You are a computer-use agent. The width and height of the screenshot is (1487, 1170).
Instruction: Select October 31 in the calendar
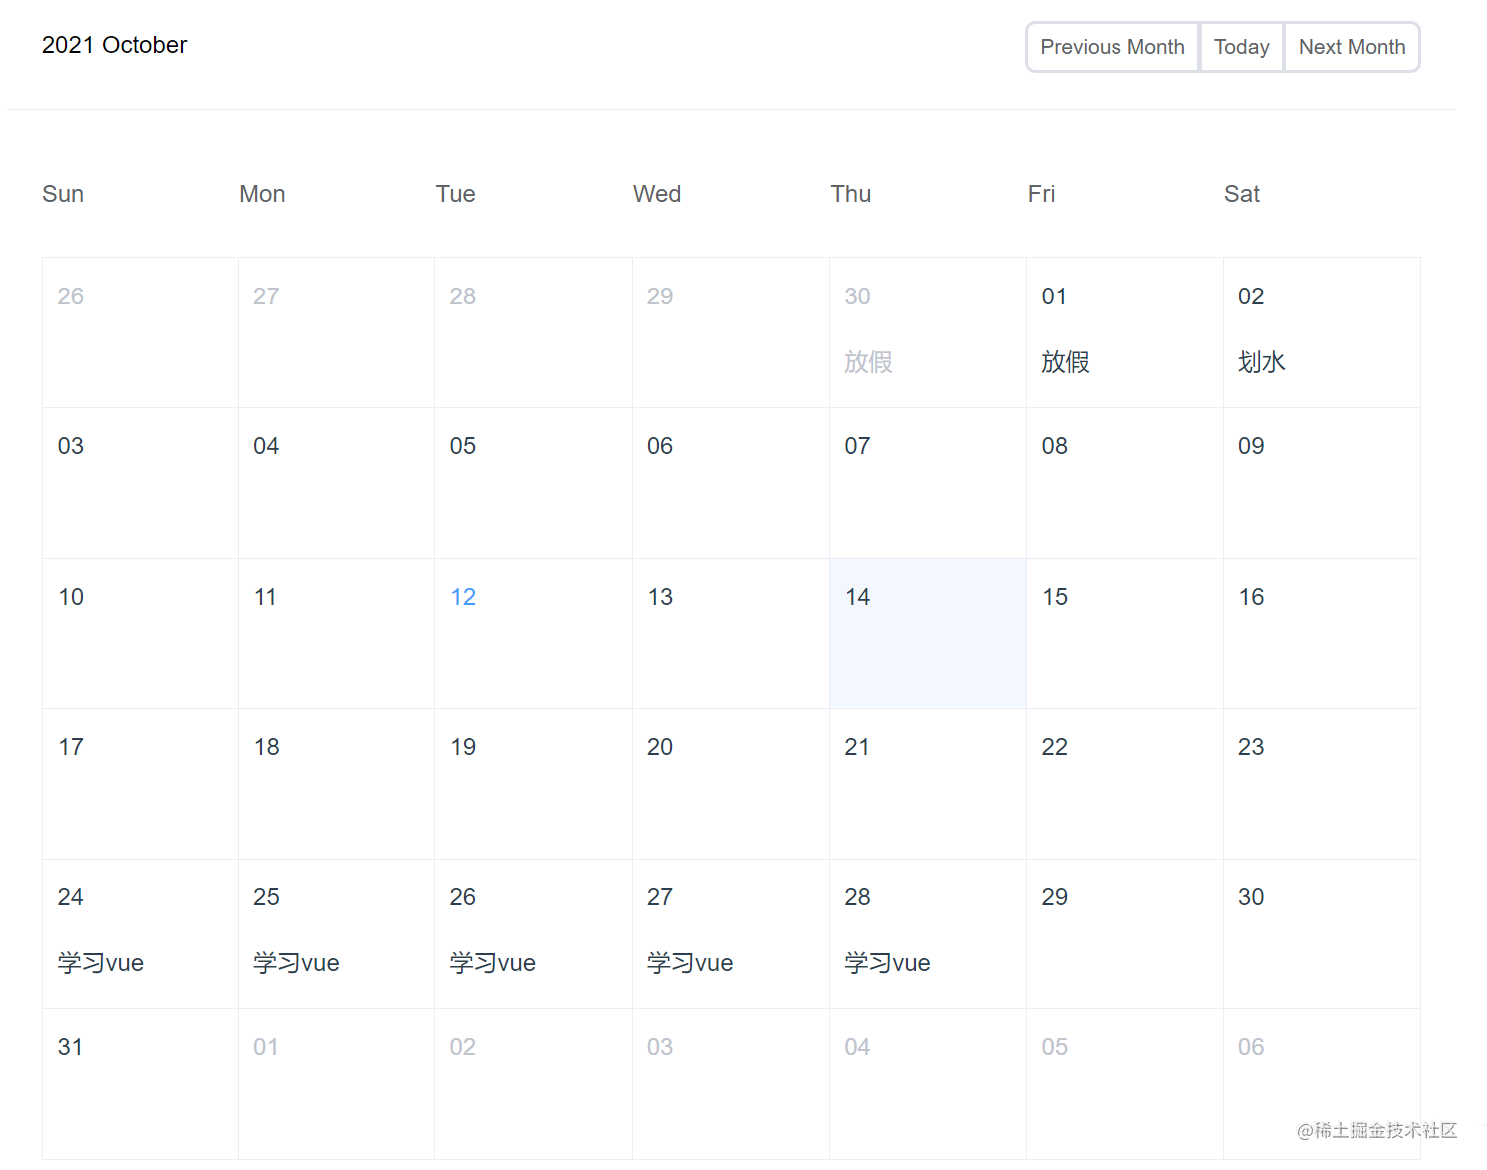click(x=140, y=1083)
